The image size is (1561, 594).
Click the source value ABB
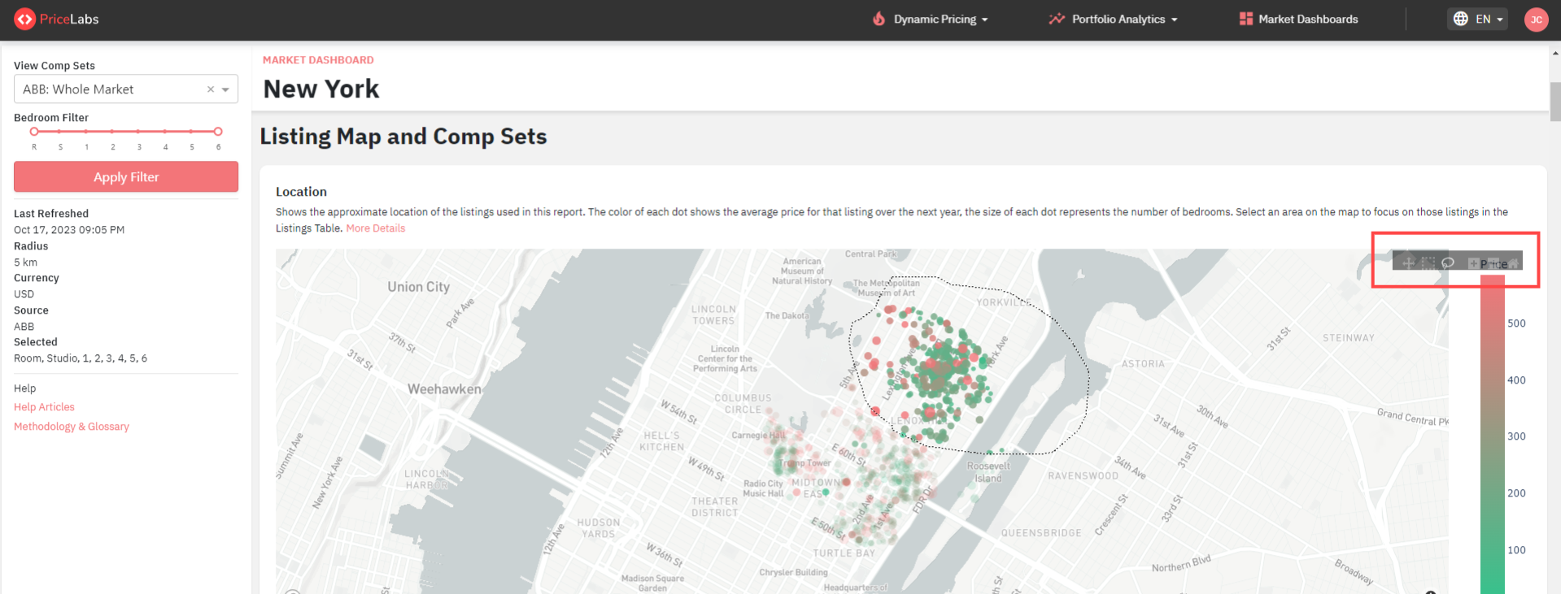point(24,327)
